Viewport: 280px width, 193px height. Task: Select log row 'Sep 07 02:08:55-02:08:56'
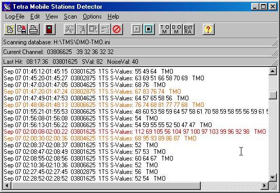89,159
